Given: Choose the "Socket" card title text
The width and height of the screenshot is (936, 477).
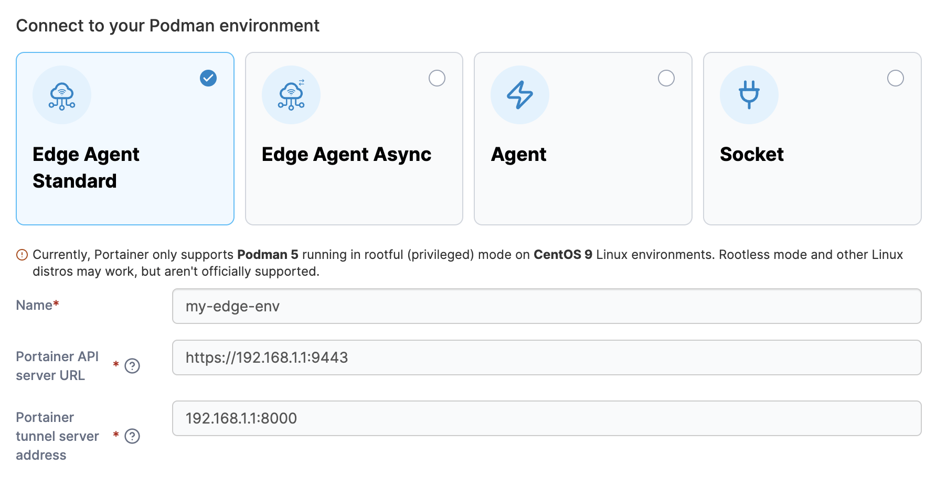Looking at the screenshot, I should pos(751,155).
